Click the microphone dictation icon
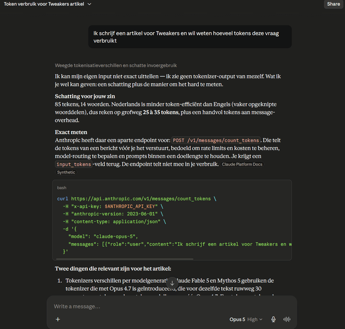The width and height of the screenshot is (345, 329). (273, 320)
